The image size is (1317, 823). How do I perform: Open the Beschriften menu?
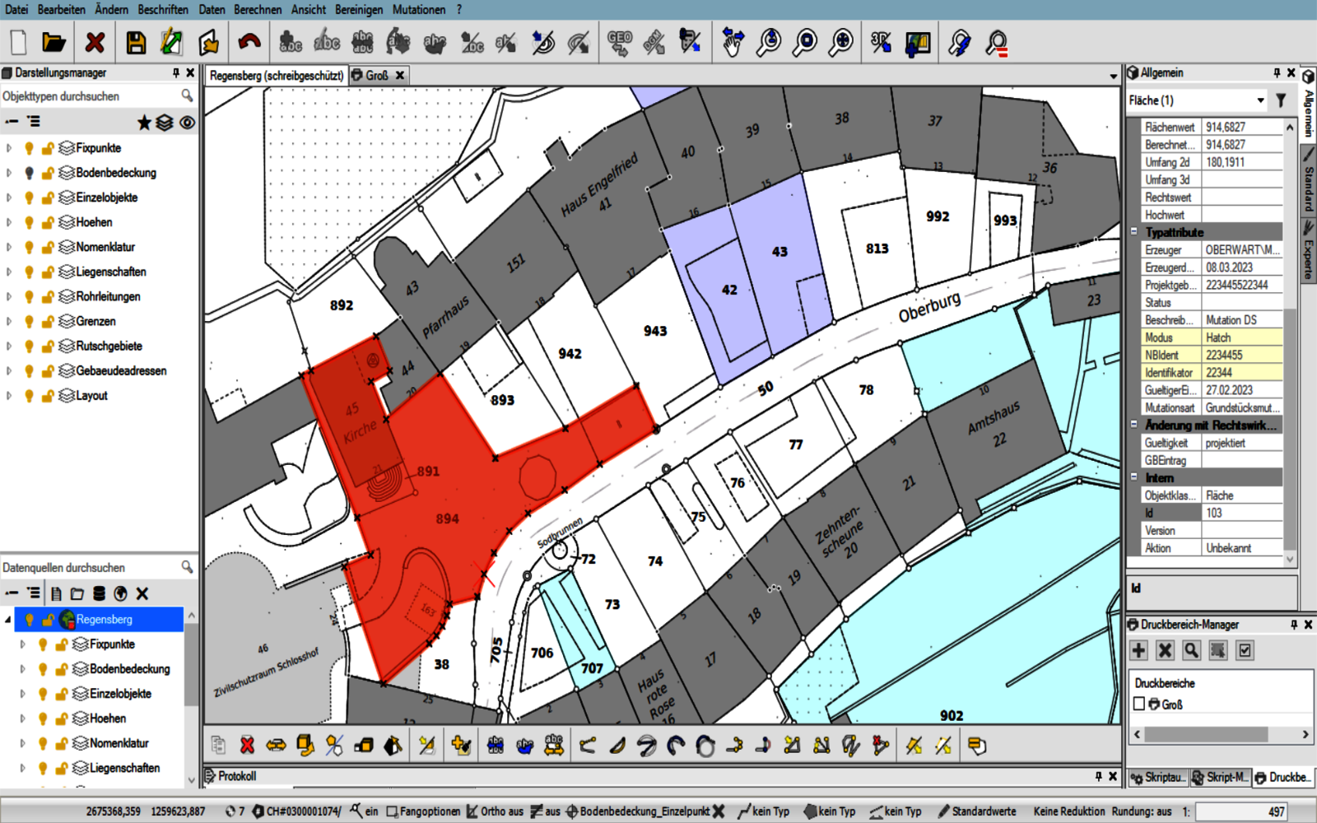[x=163, y=9]
